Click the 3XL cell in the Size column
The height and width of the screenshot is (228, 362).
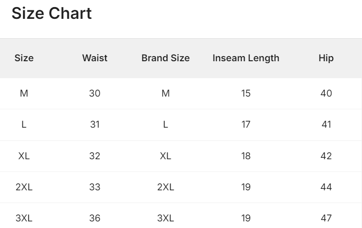[24, 218]
